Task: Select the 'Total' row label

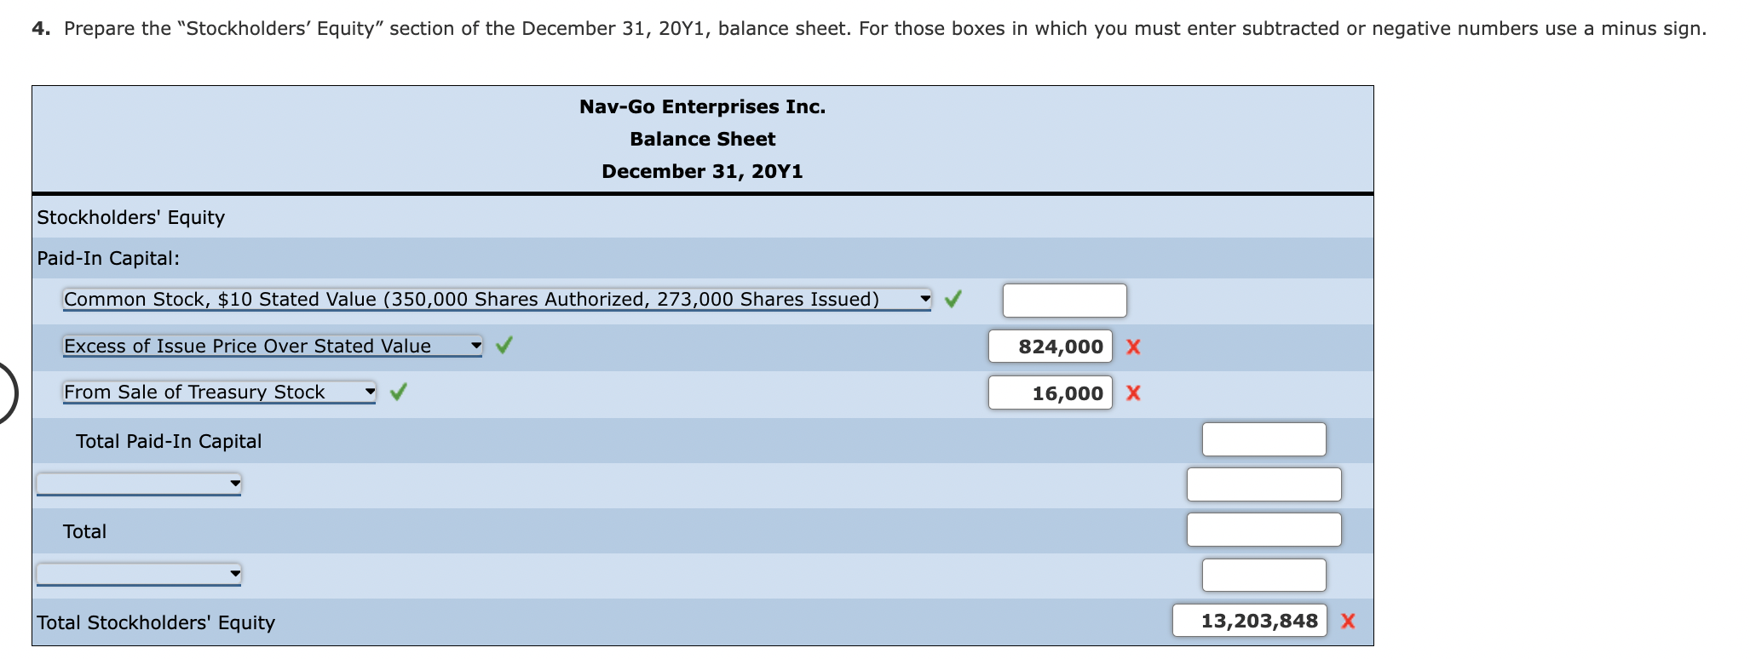Action: click(x=84, y=531)
